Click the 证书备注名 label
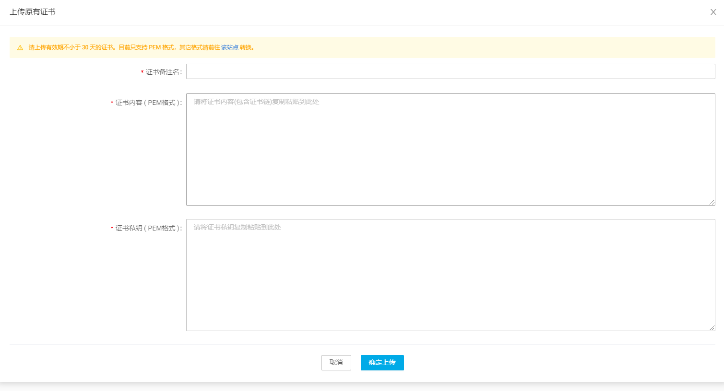 click(164, 72)
